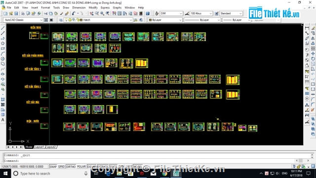Click the Undo arrow icon
This screenshot has height=178, width=316.
tap(74, 13)
